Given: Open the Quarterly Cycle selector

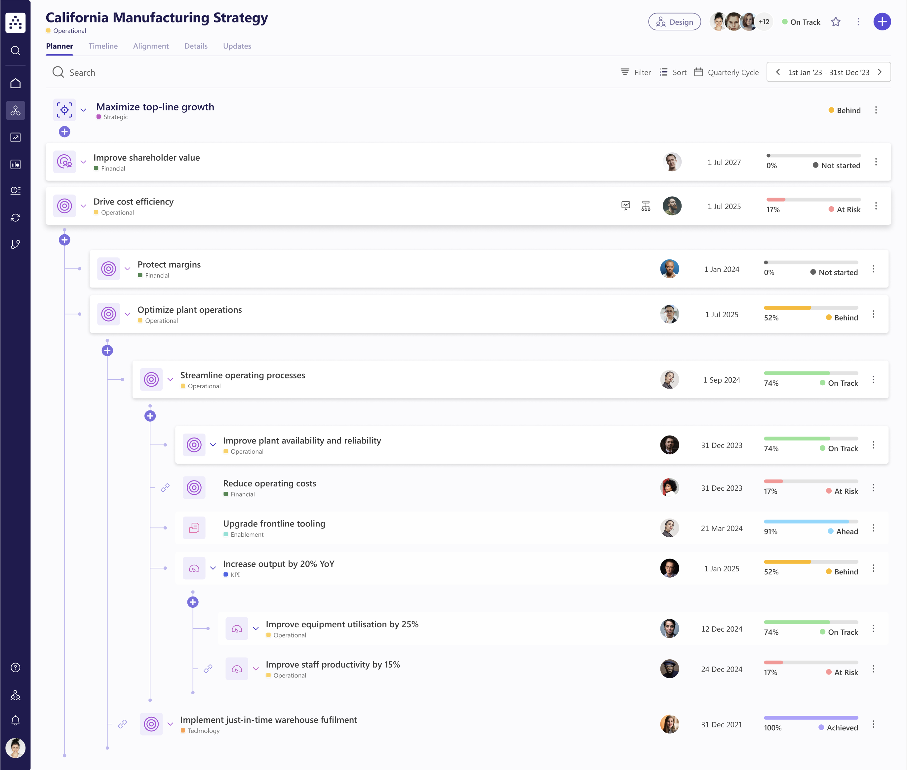Looking at the screenshot, I should 726,72.
